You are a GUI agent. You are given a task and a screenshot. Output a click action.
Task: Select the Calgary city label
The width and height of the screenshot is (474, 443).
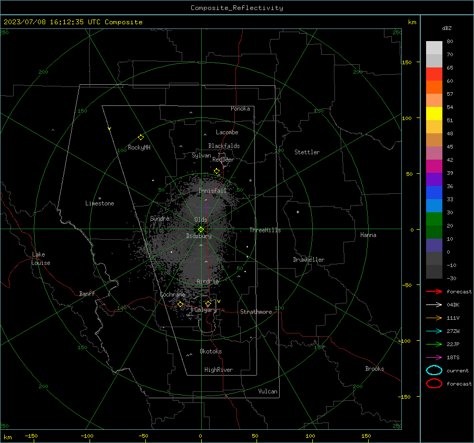[x=205, y=310]
